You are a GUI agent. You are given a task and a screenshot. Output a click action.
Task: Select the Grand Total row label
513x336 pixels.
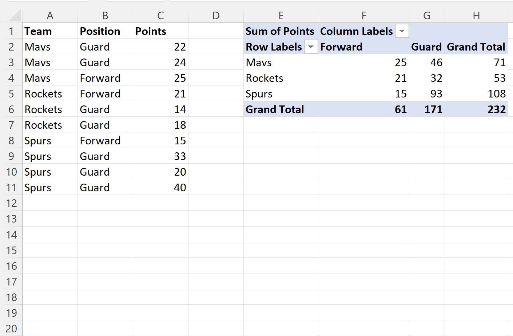281,109
